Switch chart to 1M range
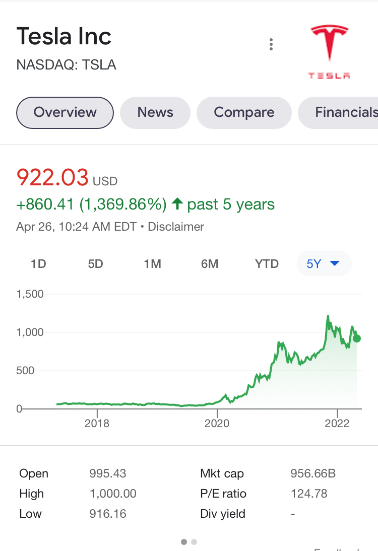The image size is (378, 551). [153, 263]
